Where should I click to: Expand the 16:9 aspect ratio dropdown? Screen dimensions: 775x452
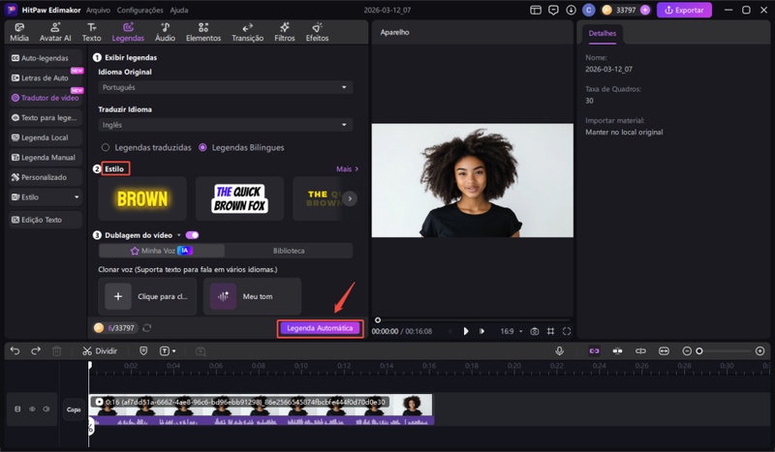(511, 331)
